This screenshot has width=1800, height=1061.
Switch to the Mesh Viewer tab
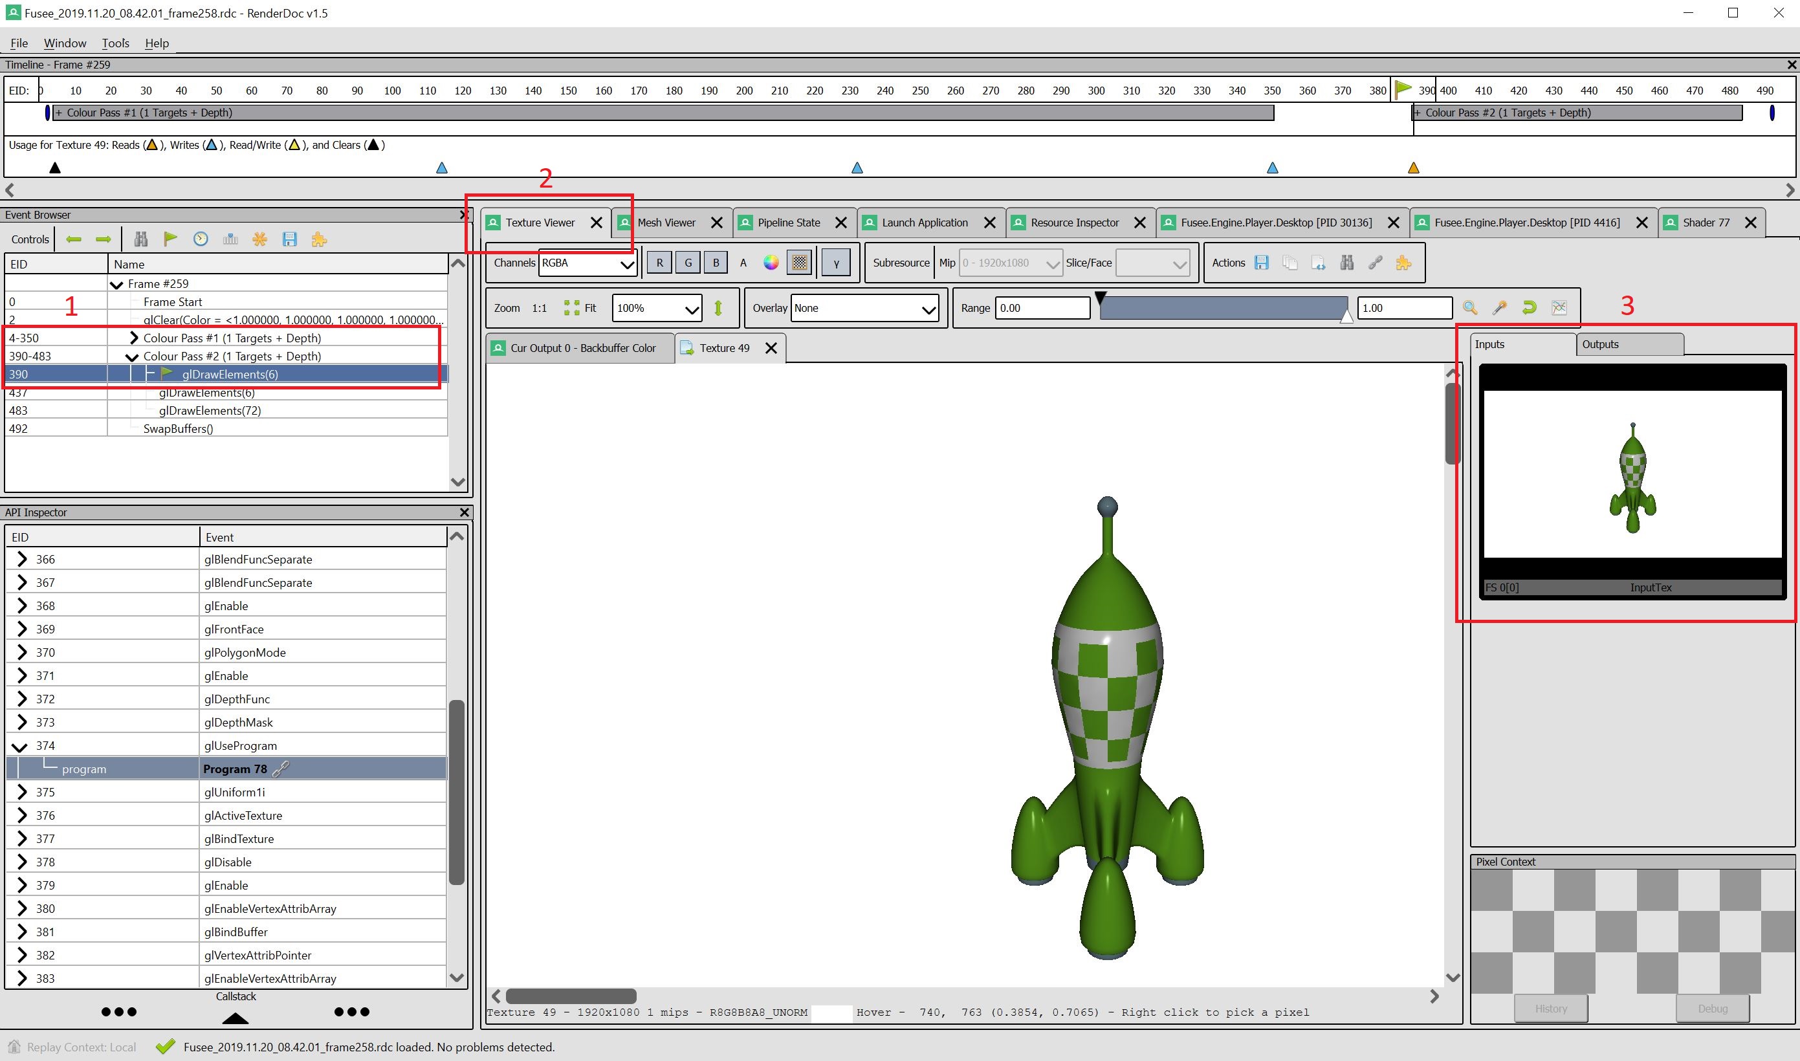666,221
